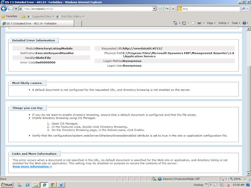Image resolution: width=251 pixels, height=188 pixels.
Task: Click the Add to Favorites Bar star icon
Action: [x=24, y=16]
